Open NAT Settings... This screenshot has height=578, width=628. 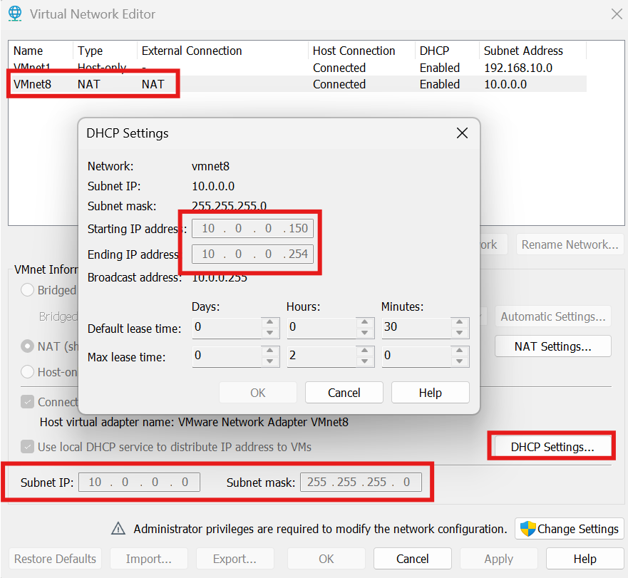click(x=552, y=346)
